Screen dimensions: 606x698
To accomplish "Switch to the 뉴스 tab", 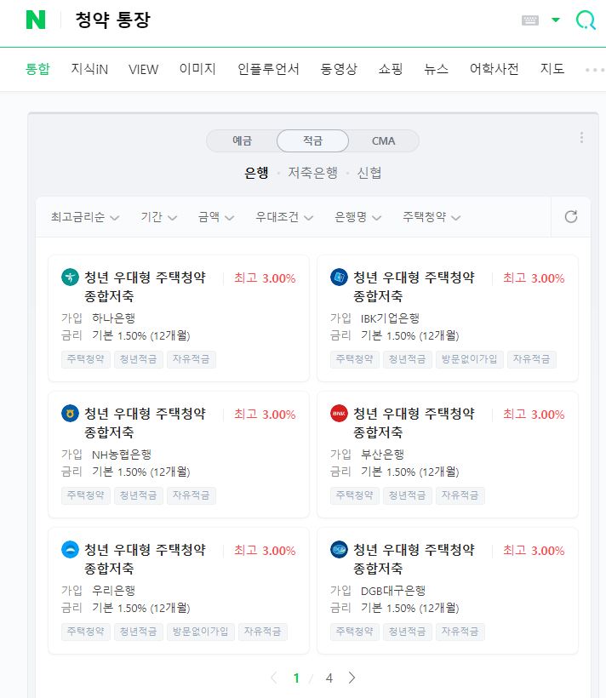I will pos(436,69).
